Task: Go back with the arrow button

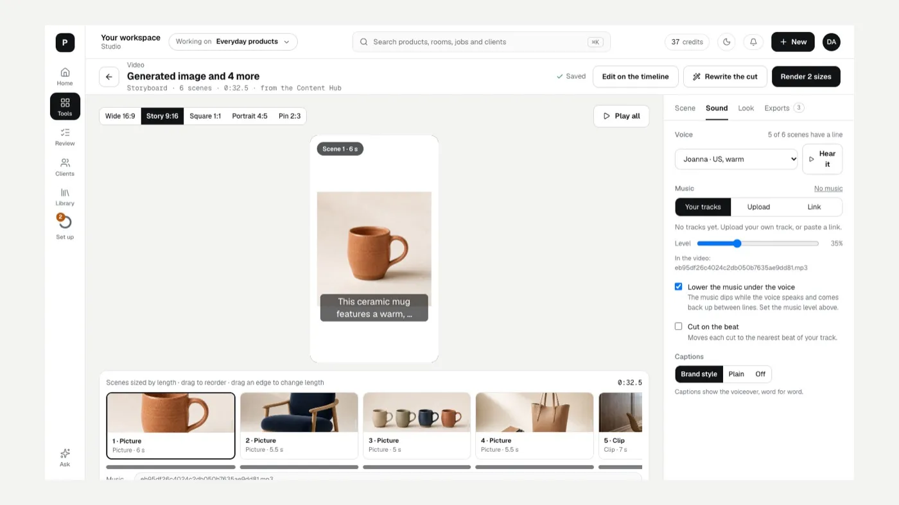Action: click(x=109, y=76)
